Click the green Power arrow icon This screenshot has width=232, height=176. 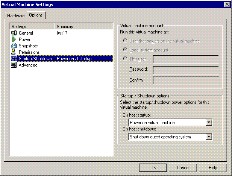14,39
